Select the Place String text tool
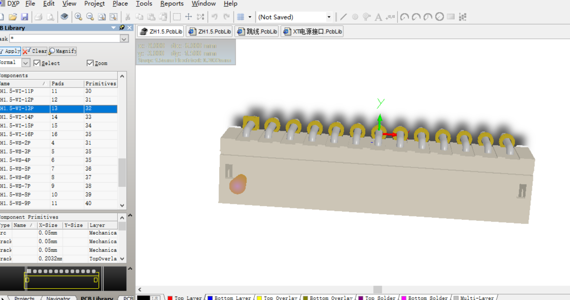Image resolution: width=570 pixels, height=300 pixels. click(x=378, y=17)
